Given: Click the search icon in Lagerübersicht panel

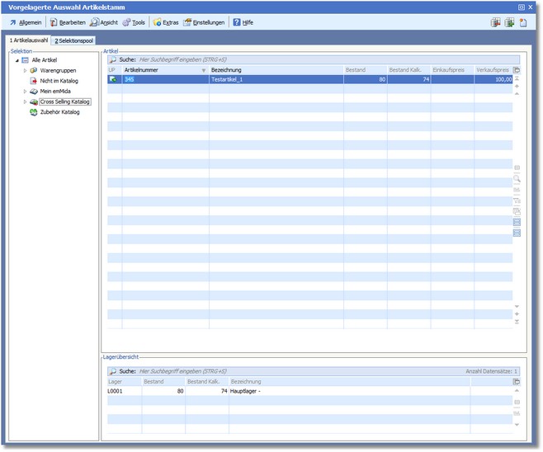Looking at the screenshot, I should [x=112, y=371].
